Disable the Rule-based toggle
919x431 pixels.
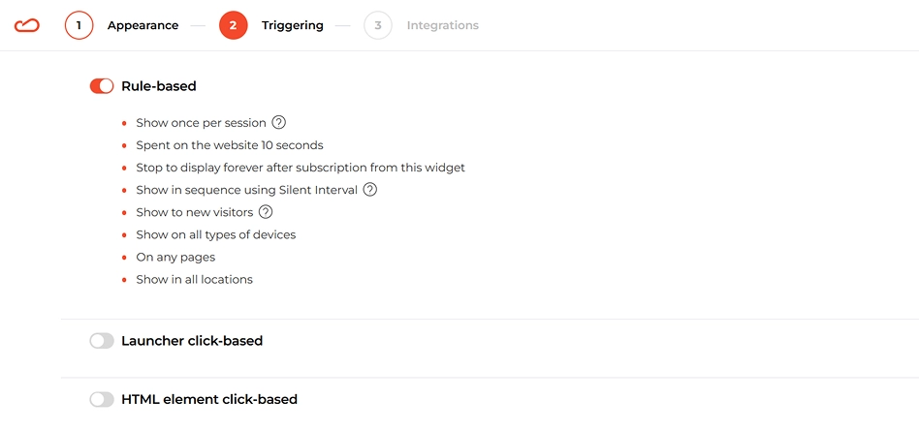pyautogui.click(x=102, y=86)
